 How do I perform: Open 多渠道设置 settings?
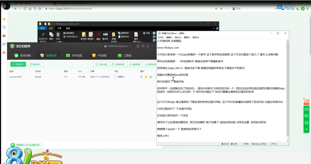[x=118, y=64]
